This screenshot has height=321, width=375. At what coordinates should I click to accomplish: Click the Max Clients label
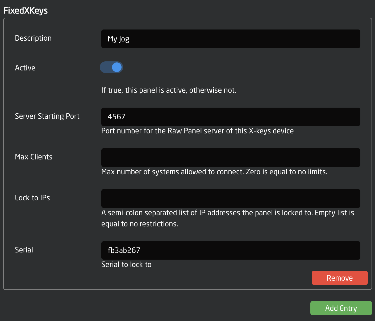pyautogui.click(x=34, y=157)
